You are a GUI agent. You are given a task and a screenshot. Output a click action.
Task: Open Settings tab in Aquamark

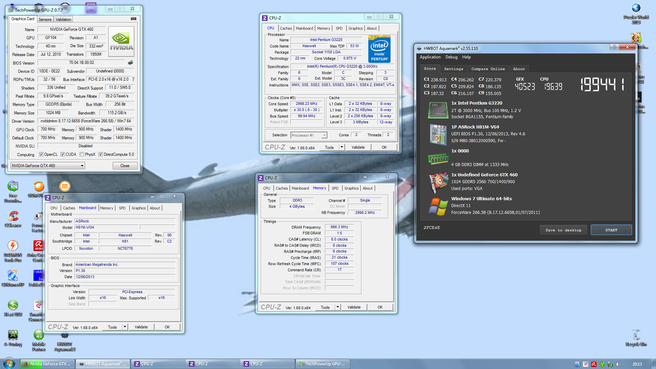453,69
